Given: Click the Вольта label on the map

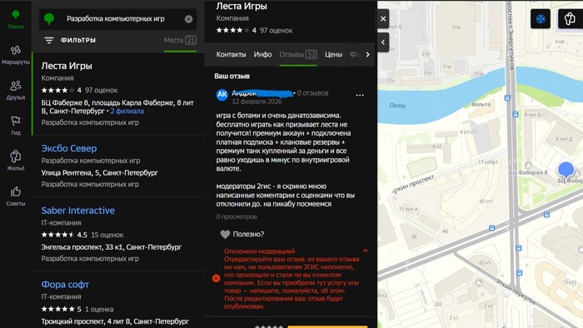Looking at the screenshot, I should coord(481,104).
